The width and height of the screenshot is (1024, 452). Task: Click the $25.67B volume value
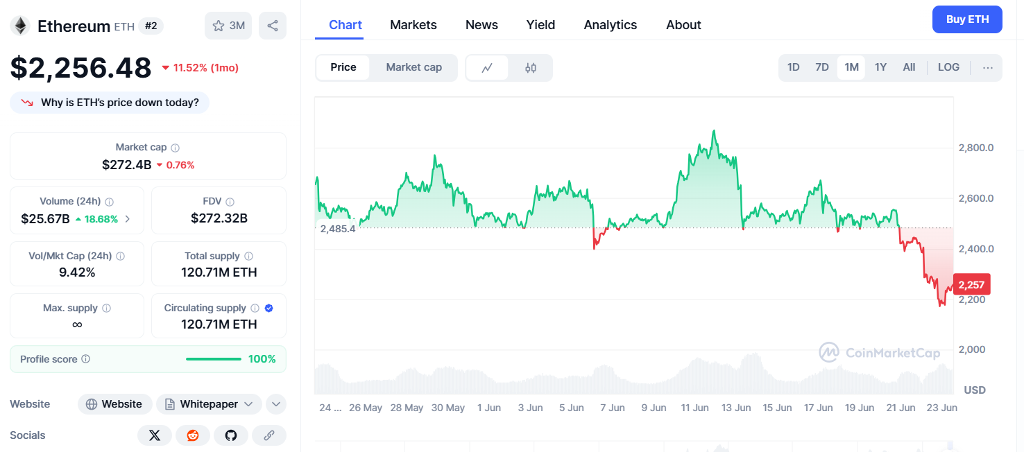45,219
